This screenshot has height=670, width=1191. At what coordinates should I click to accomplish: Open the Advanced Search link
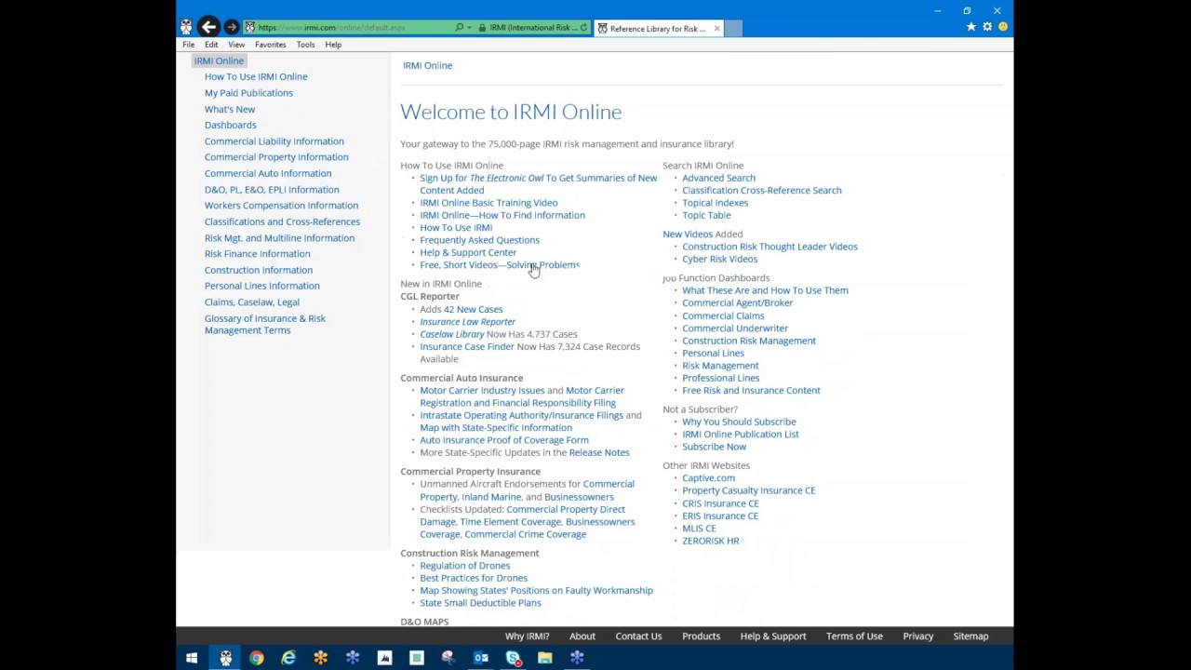pyautogui.click(x=718, y=178)
